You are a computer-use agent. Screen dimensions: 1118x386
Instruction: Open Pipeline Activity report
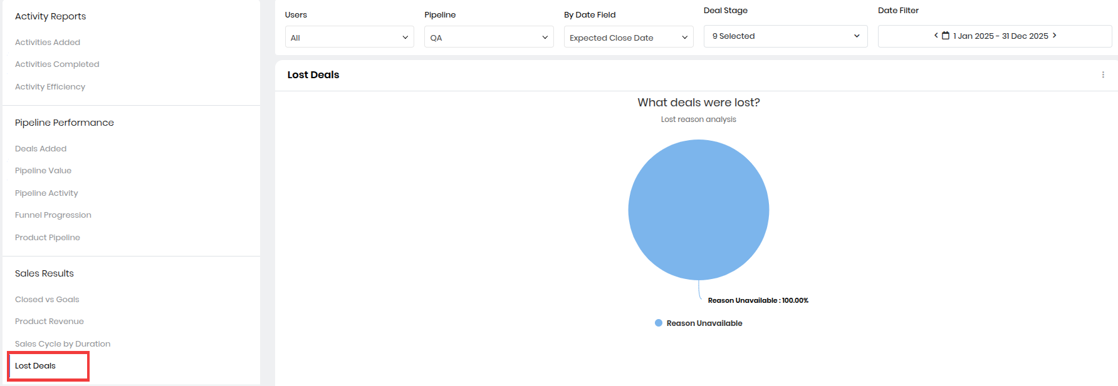click(x=46, y=193)
